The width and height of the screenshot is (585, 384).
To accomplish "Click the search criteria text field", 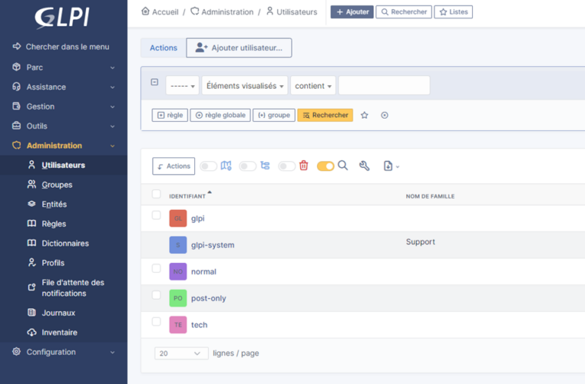I will point(384,86).
